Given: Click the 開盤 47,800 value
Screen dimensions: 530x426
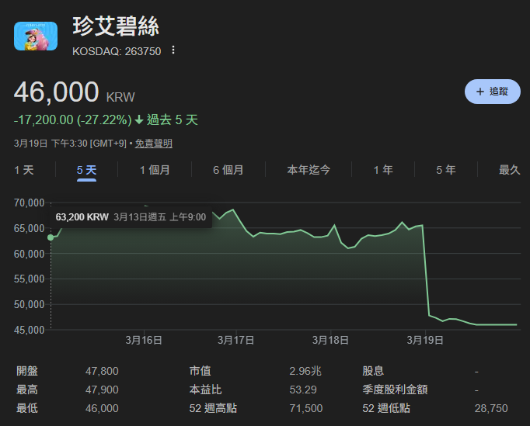Looking at the screenshot, I should coord(102,372).
